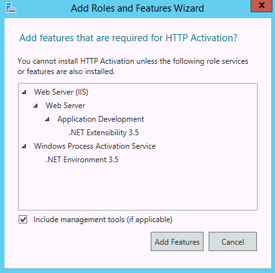The width and height of the screenshot is (275, 273).
Task: Click the Add Roles and Features Wizard title
Action: 137,8
